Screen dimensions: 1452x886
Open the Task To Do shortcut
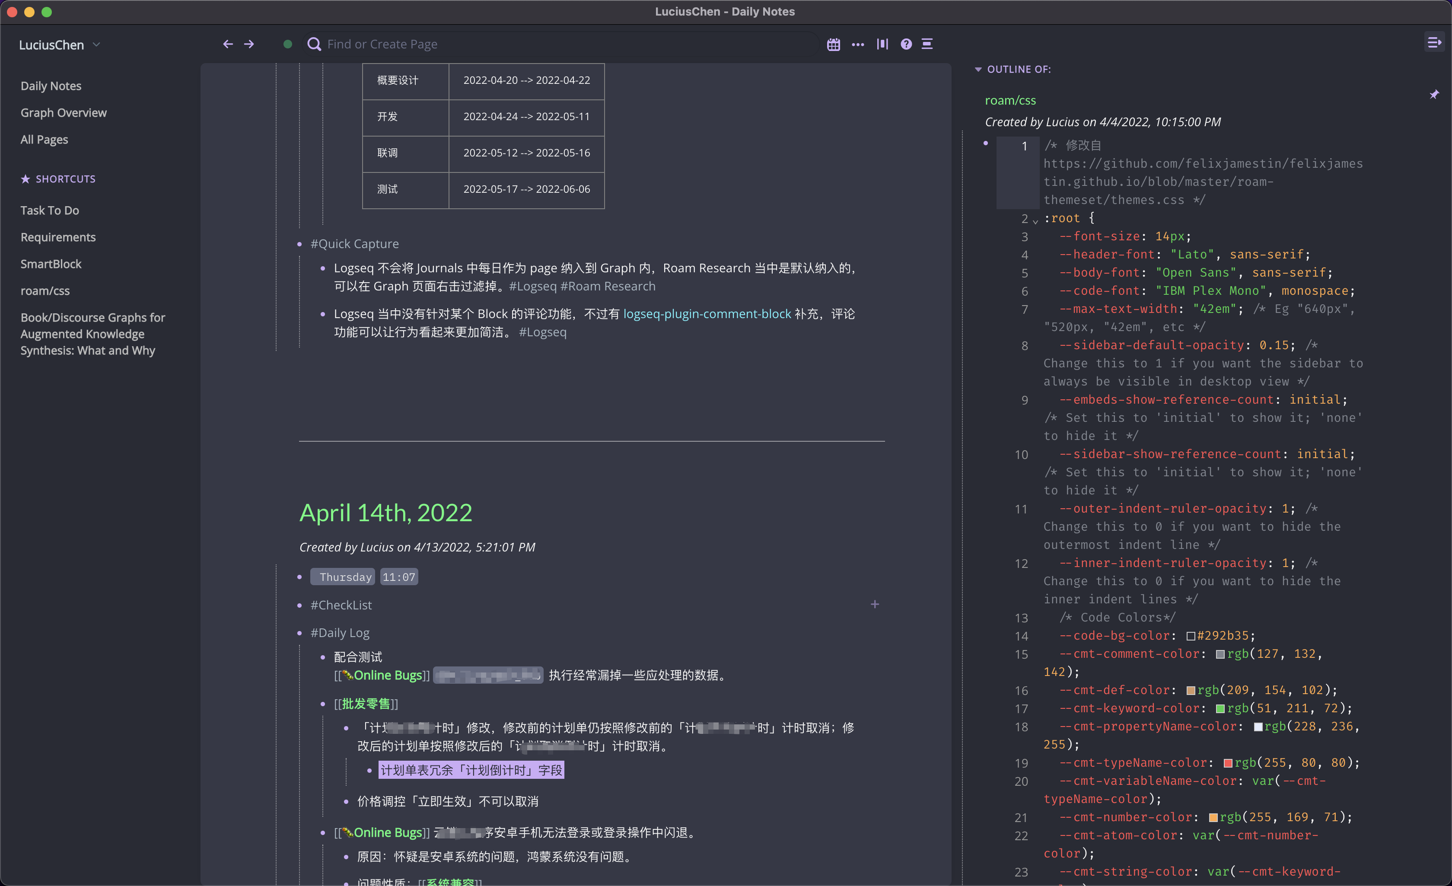point(50,210)
